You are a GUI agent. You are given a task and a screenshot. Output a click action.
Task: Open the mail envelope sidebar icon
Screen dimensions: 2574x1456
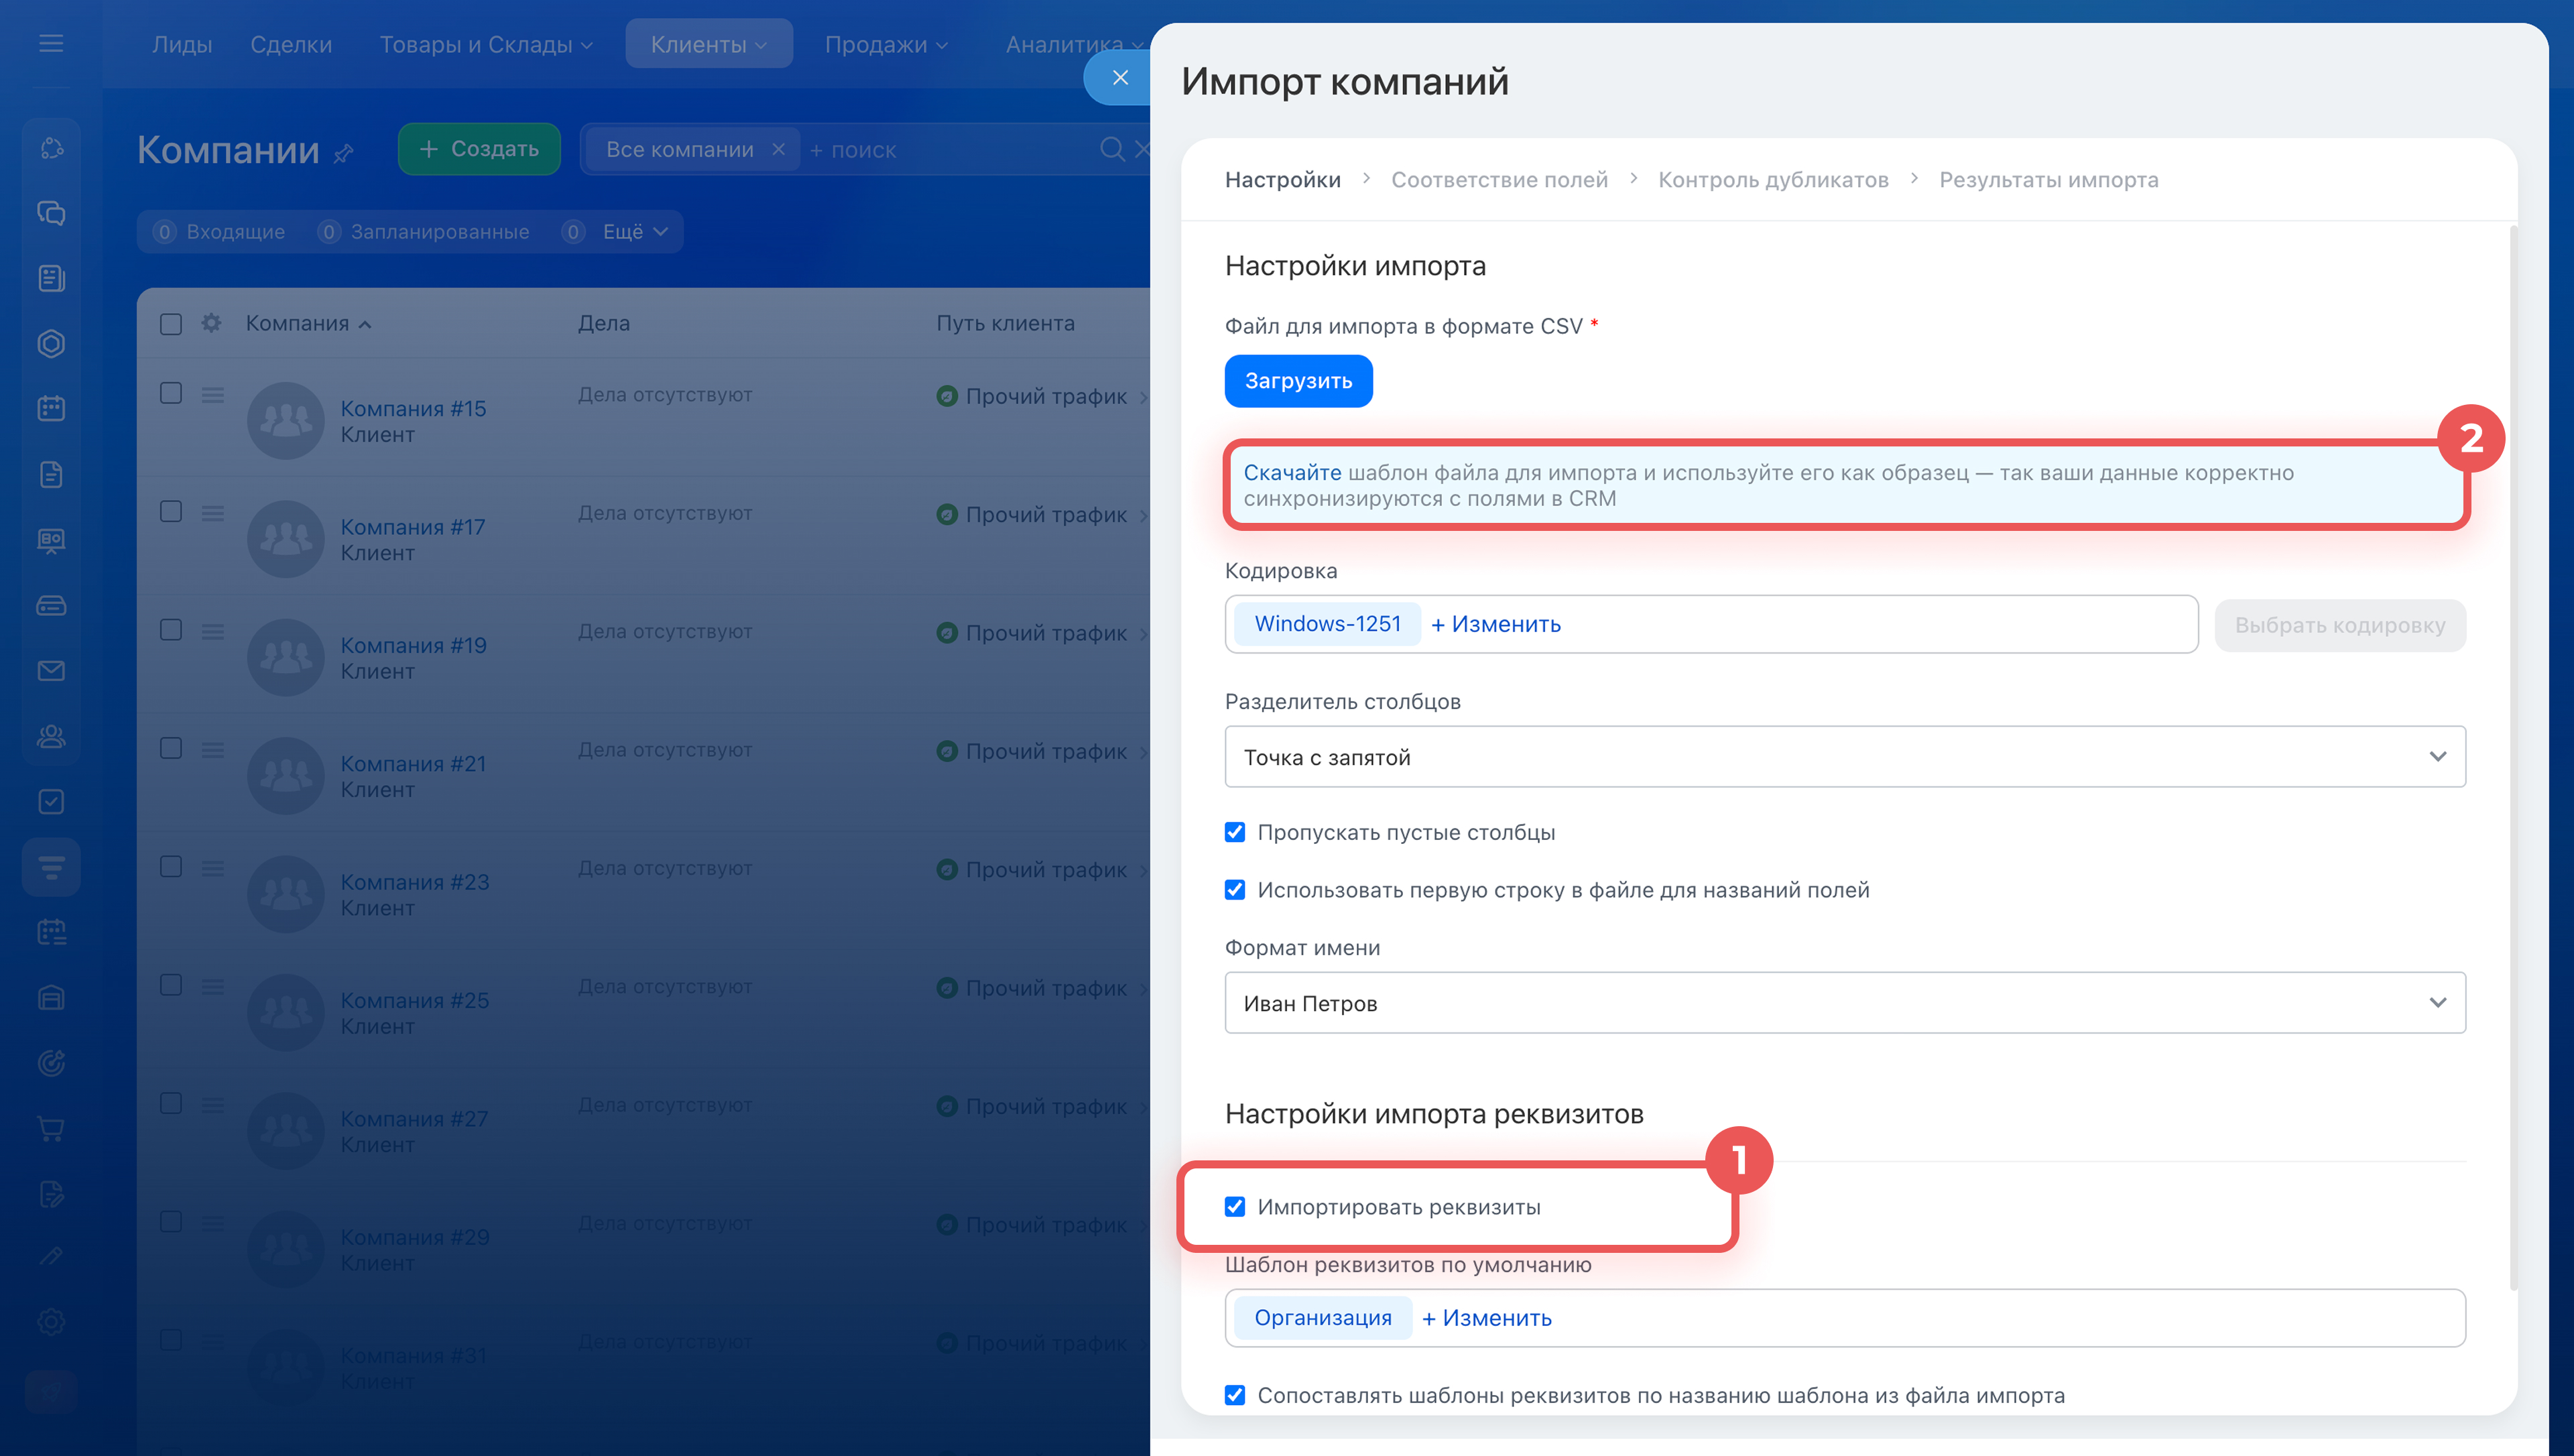(x=51, y=671)
